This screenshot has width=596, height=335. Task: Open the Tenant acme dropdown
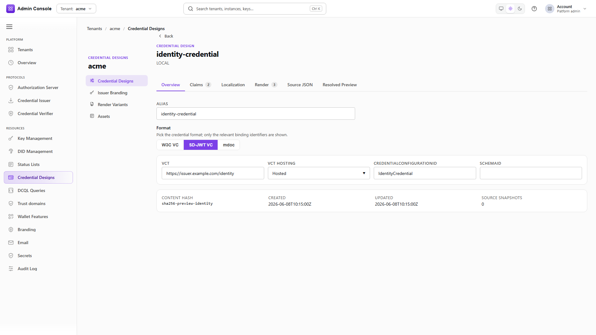coord(76,9)
